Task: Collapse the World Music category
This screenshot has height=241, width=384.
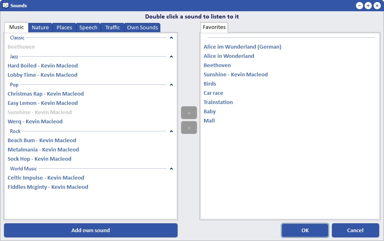Action: pos(172,169)
